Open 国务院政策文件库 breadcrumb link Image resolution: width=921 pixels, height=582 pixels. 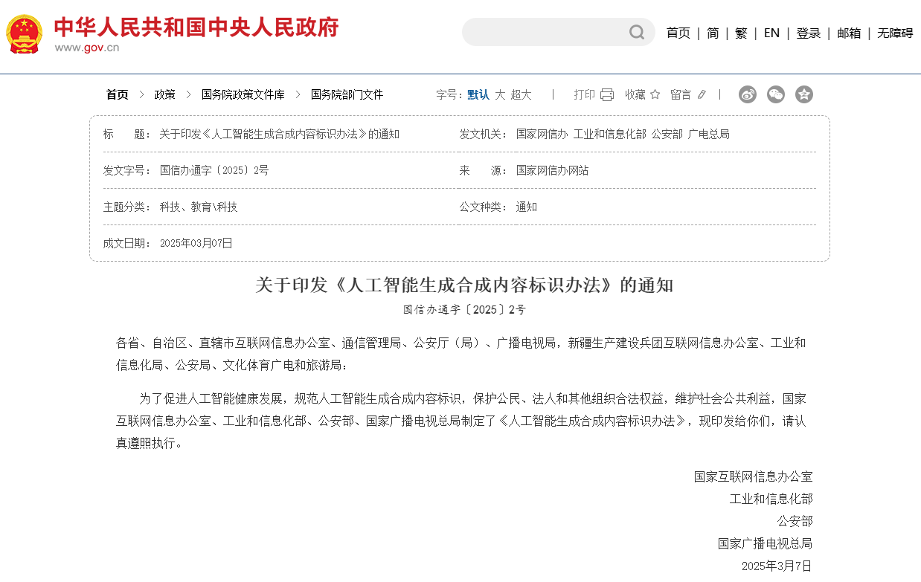243,94
